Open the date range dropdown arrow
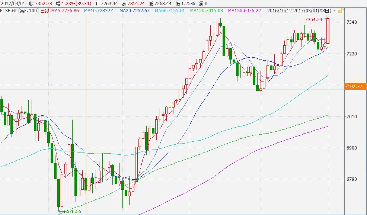Image resolution: width=367 pixels, height=215 pixels. click(334, 11)
